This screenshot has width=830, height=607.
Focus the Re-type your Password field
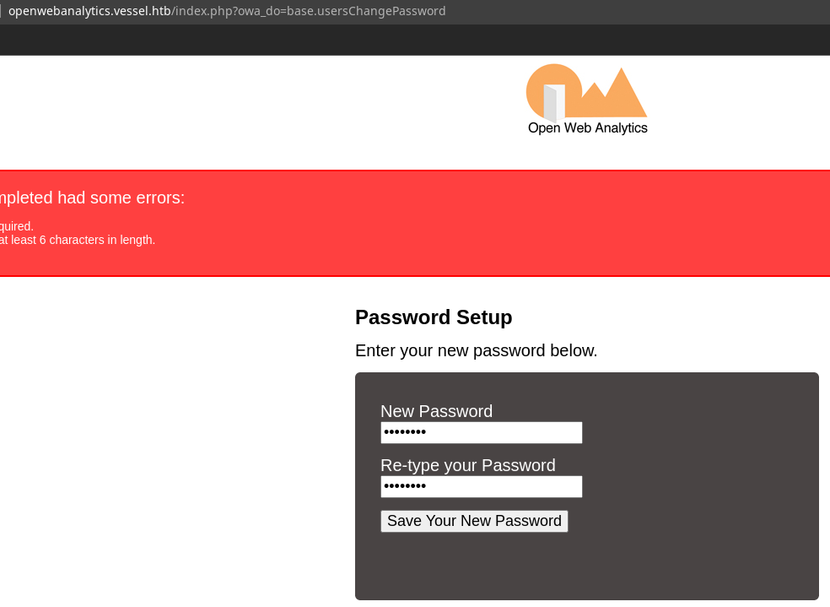pyautogui.click(x=481, y=487)
